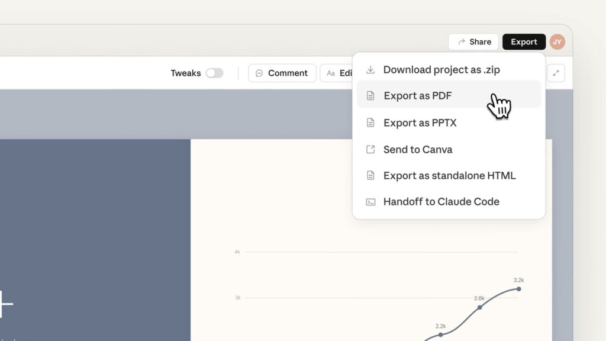
Task: Click the 4k axis label on chart
Action: tap(237, 252)
